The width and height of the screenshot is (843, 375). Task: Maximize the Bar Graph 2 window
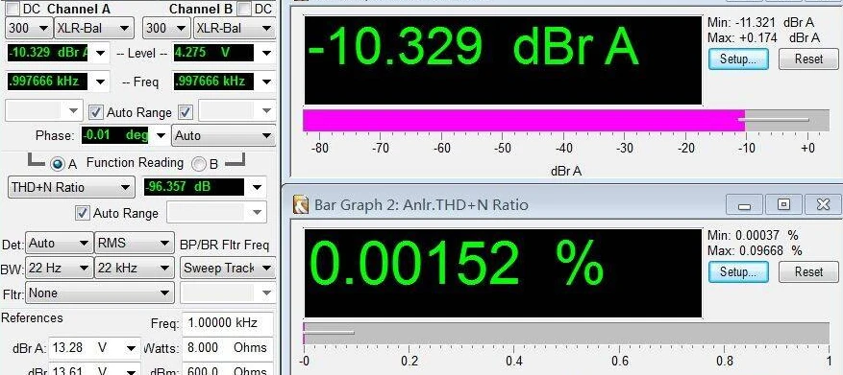coord(783,204)
